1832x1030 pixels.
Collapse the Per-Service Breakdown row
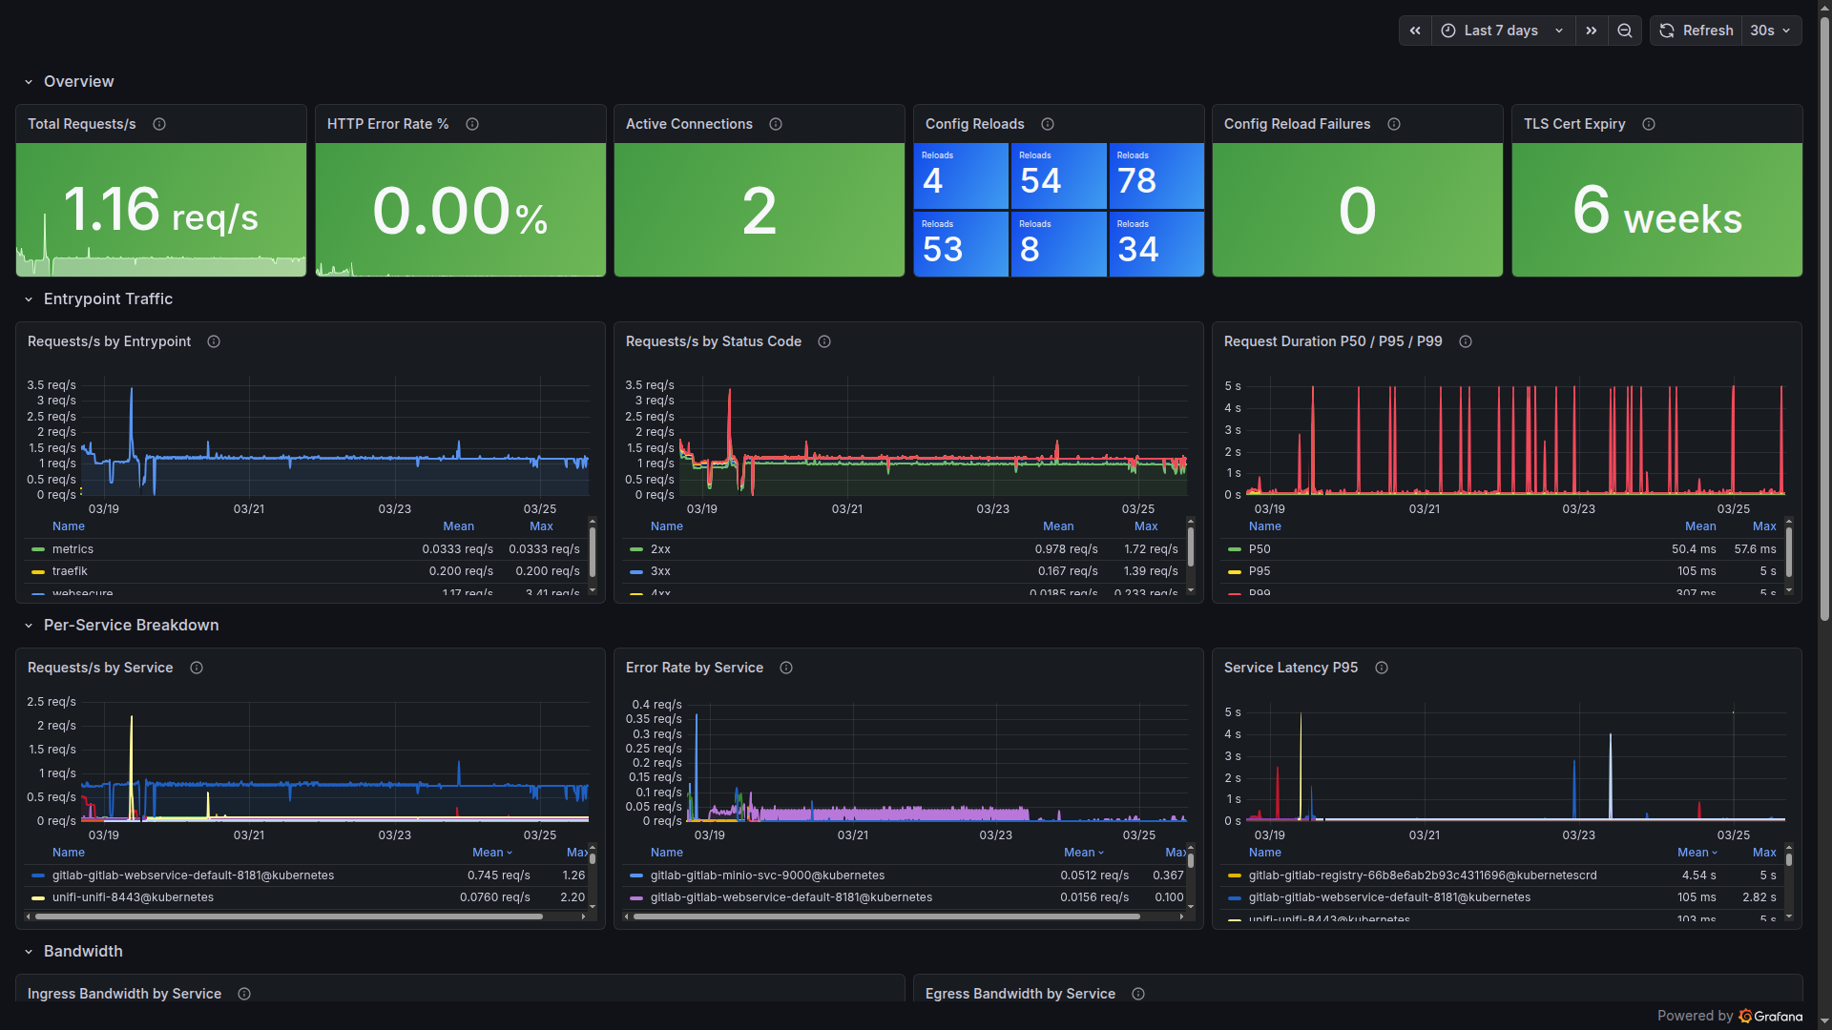click(x=29, y=626)
